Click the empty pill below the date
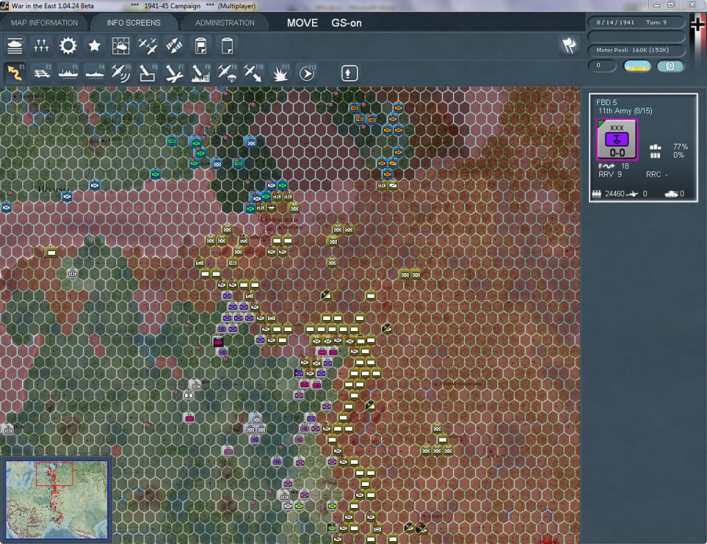Screen dimensions: 707x544 click(636, 36)
